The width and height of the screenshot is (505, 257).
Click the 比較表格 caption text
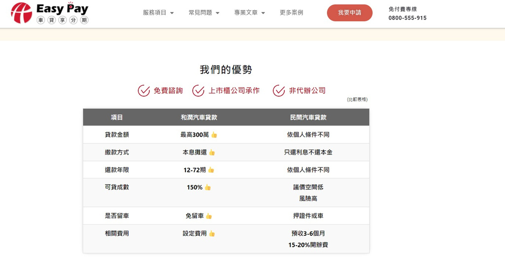[357, 99]
